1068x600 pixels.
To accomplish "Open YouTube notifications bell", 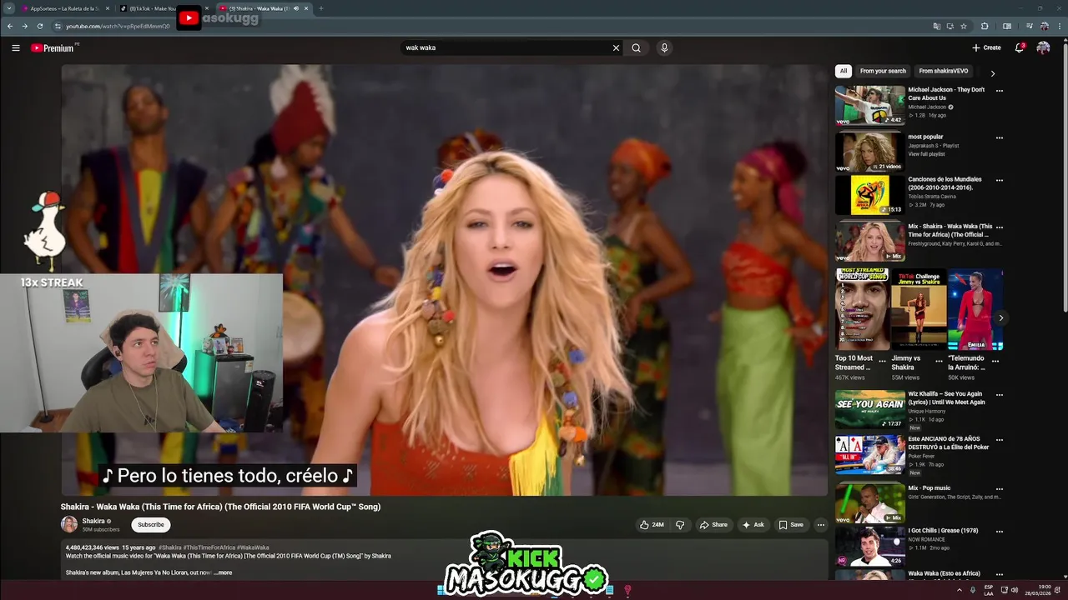I will coord(1019,48).
